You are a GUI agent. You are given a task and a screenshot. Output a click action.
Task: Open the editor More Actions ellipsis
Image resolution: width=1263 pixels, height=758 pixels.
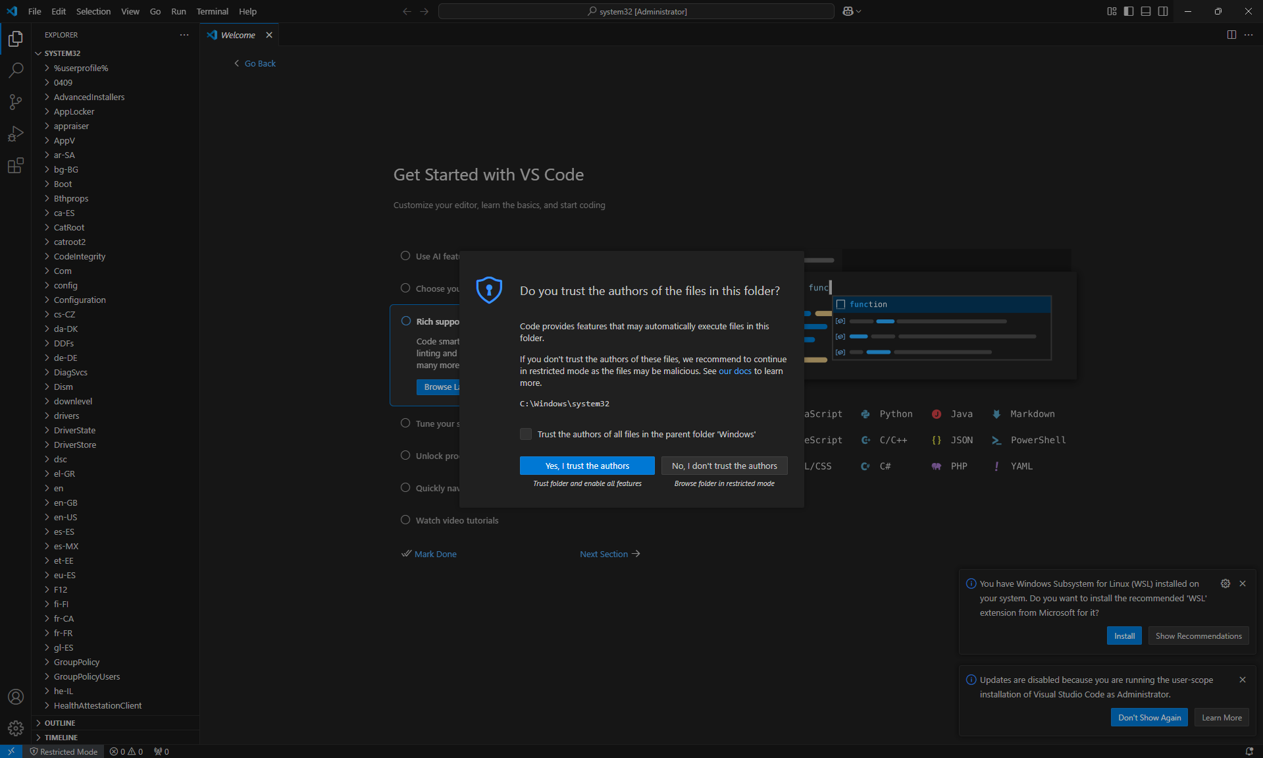1249,35
